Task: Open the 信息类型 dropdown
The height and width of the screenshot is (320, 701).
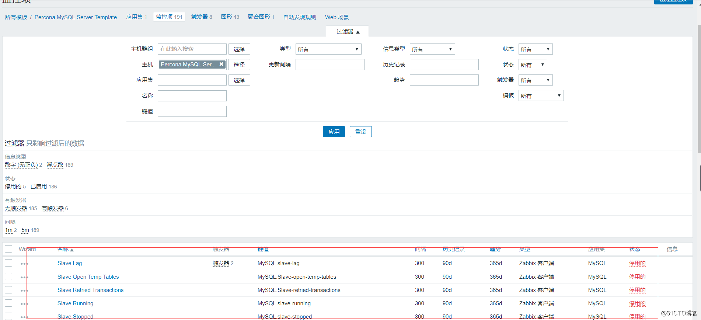Action: [432, 49]
